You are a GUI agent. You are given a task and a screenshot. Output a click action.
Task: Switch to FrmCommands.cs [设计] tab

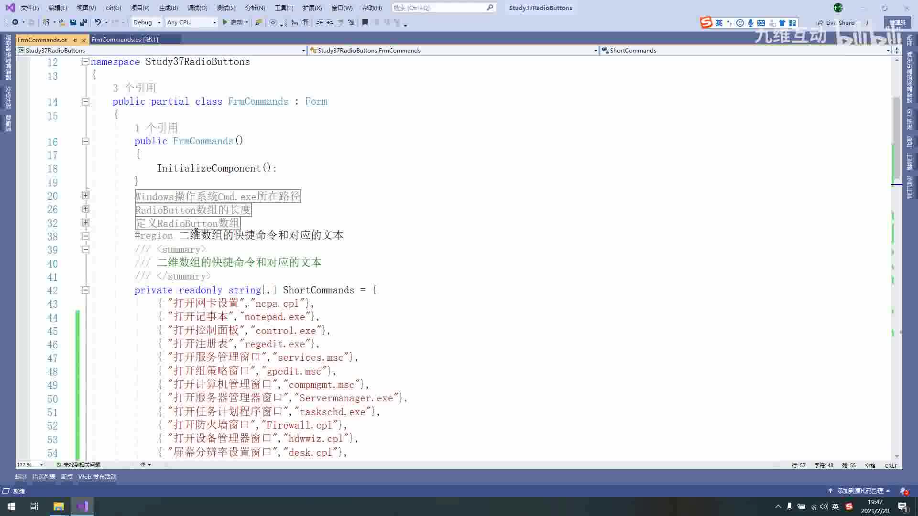[125, 40]
